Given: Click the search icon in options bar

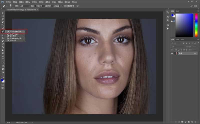Looking at the screenshot, I should [x=191, y=5].
